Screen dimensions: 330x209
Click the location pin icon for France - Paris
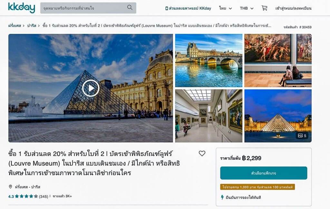(x=10, y=187)
